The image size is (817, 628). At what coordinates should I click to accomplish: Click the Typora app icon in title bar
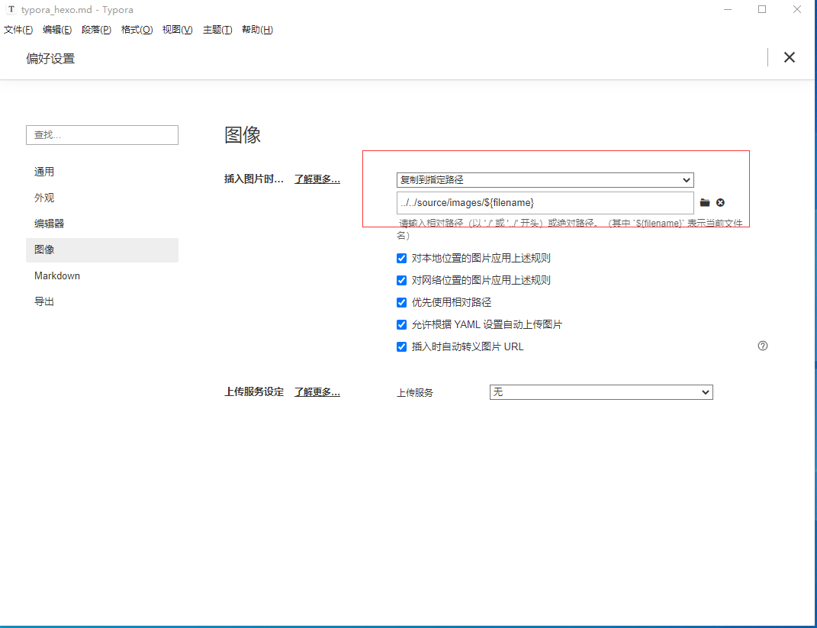[x=11, y=9]
